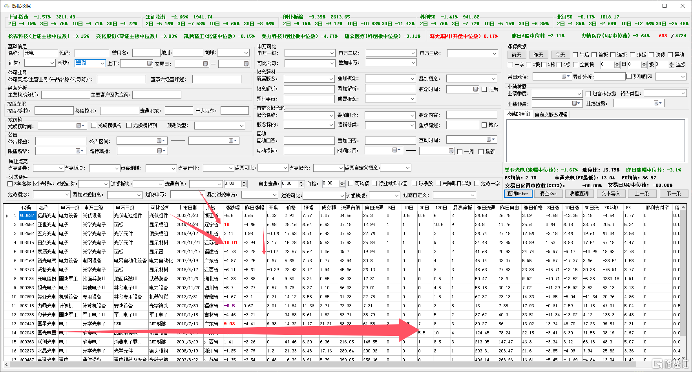Open the 业绩披露 calendar picker
The width and height of the screenshot is (692, 372).
pos(658,103)
